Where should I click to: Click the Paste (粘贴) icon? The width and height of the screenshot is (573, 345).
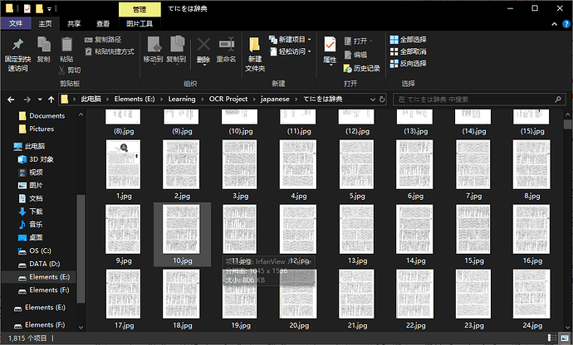point(66,46)
